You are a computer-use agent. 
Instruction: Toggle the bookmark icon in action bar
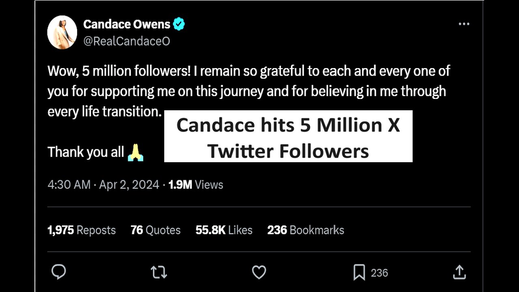point(359,273)
